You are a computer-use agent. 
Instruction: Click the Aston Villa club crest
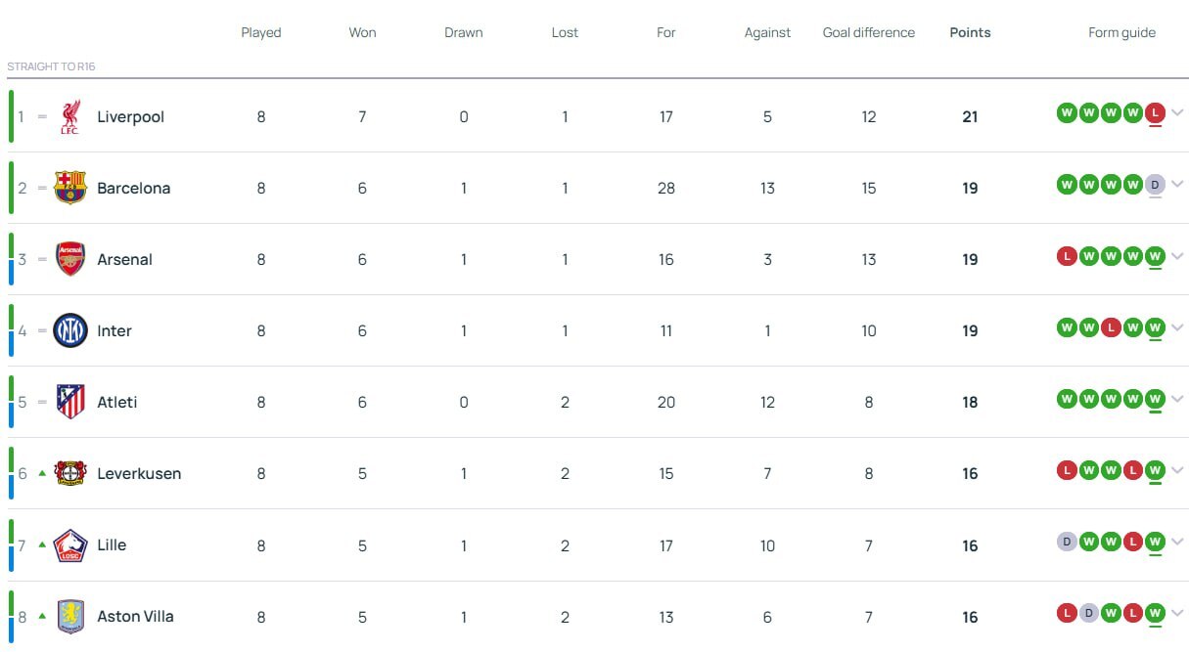tap(70, 616)
